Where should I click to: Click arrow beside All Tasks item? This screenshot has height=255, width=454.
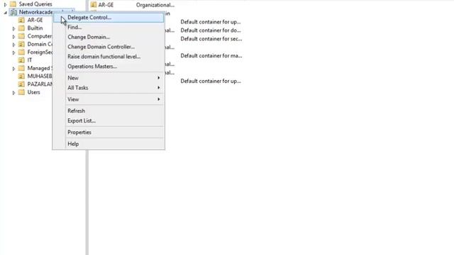click(159, 88)
